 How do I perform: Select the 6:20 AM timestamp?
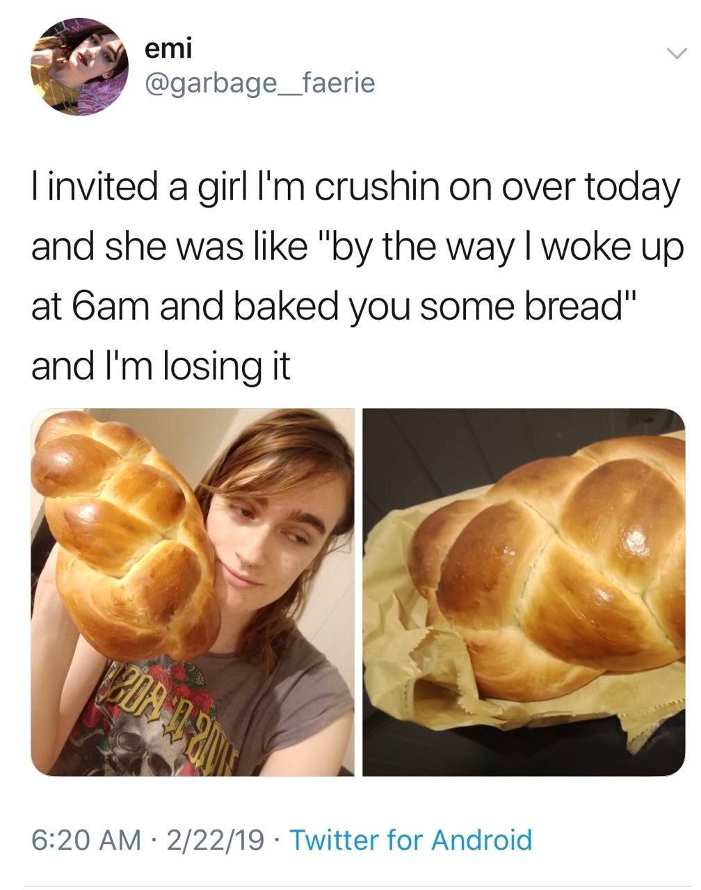pos(86,839)
